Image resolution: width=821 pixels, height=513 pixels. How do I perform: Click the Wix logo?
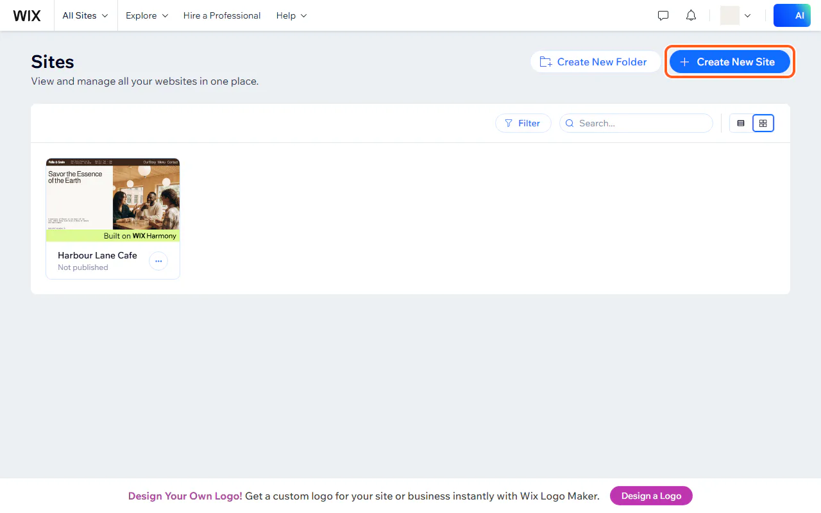[x=27, y=15]
